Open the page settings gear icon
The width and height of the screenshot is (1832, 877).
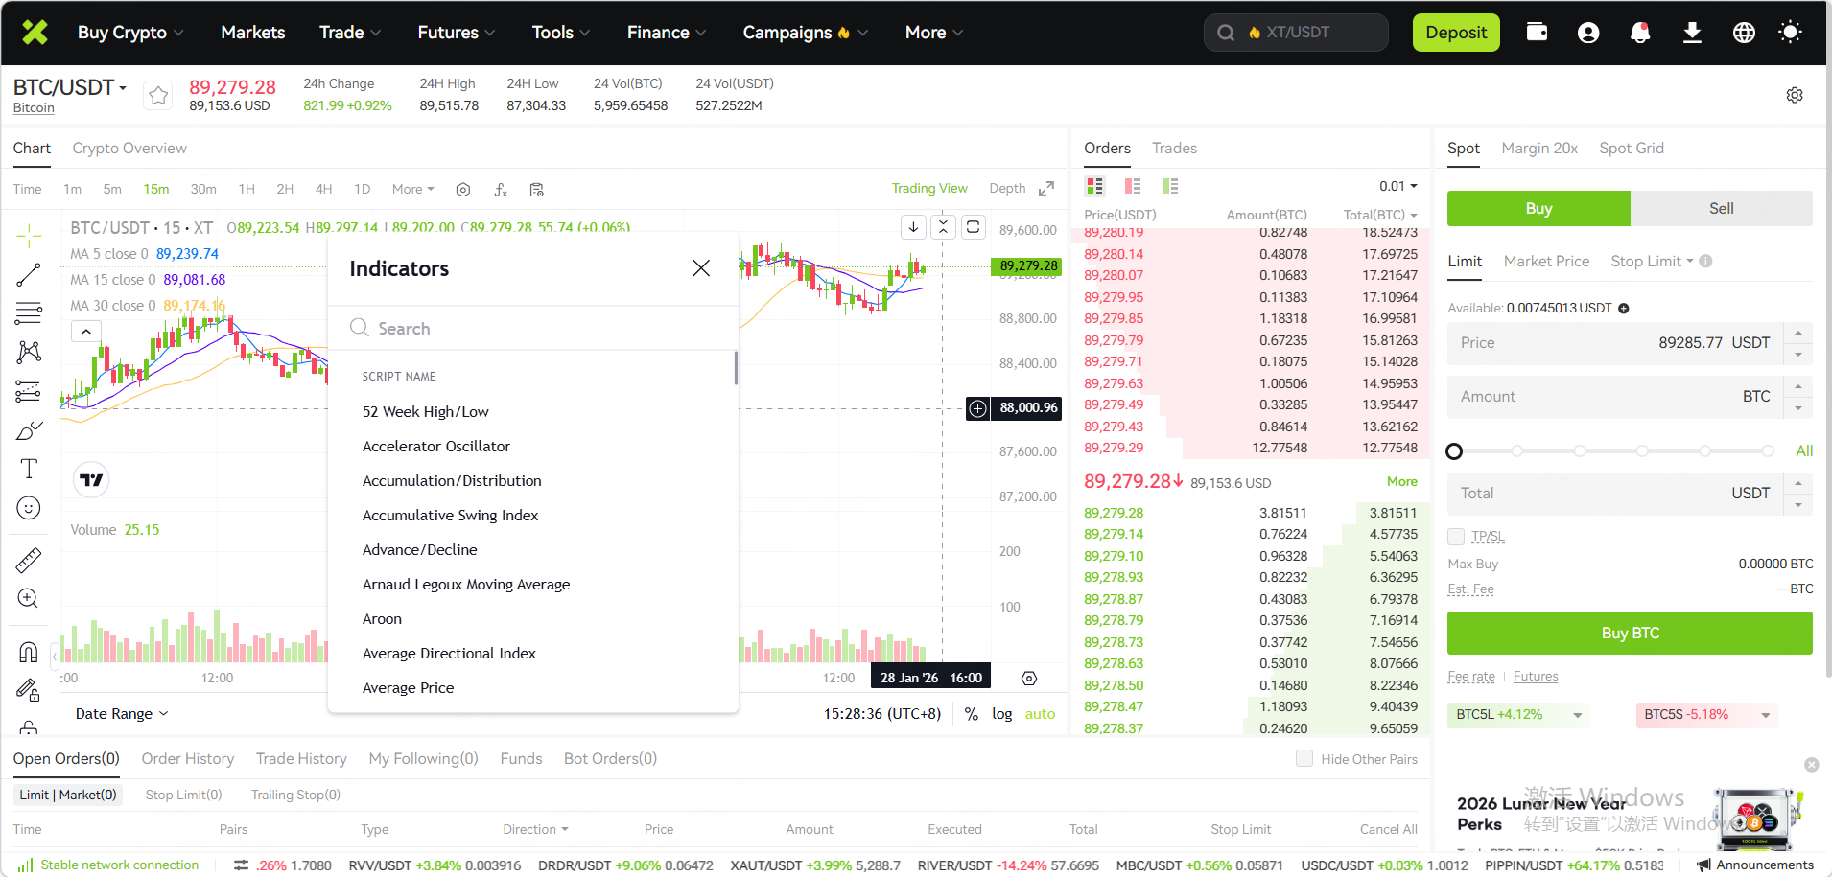click(x=1795, y=95)
